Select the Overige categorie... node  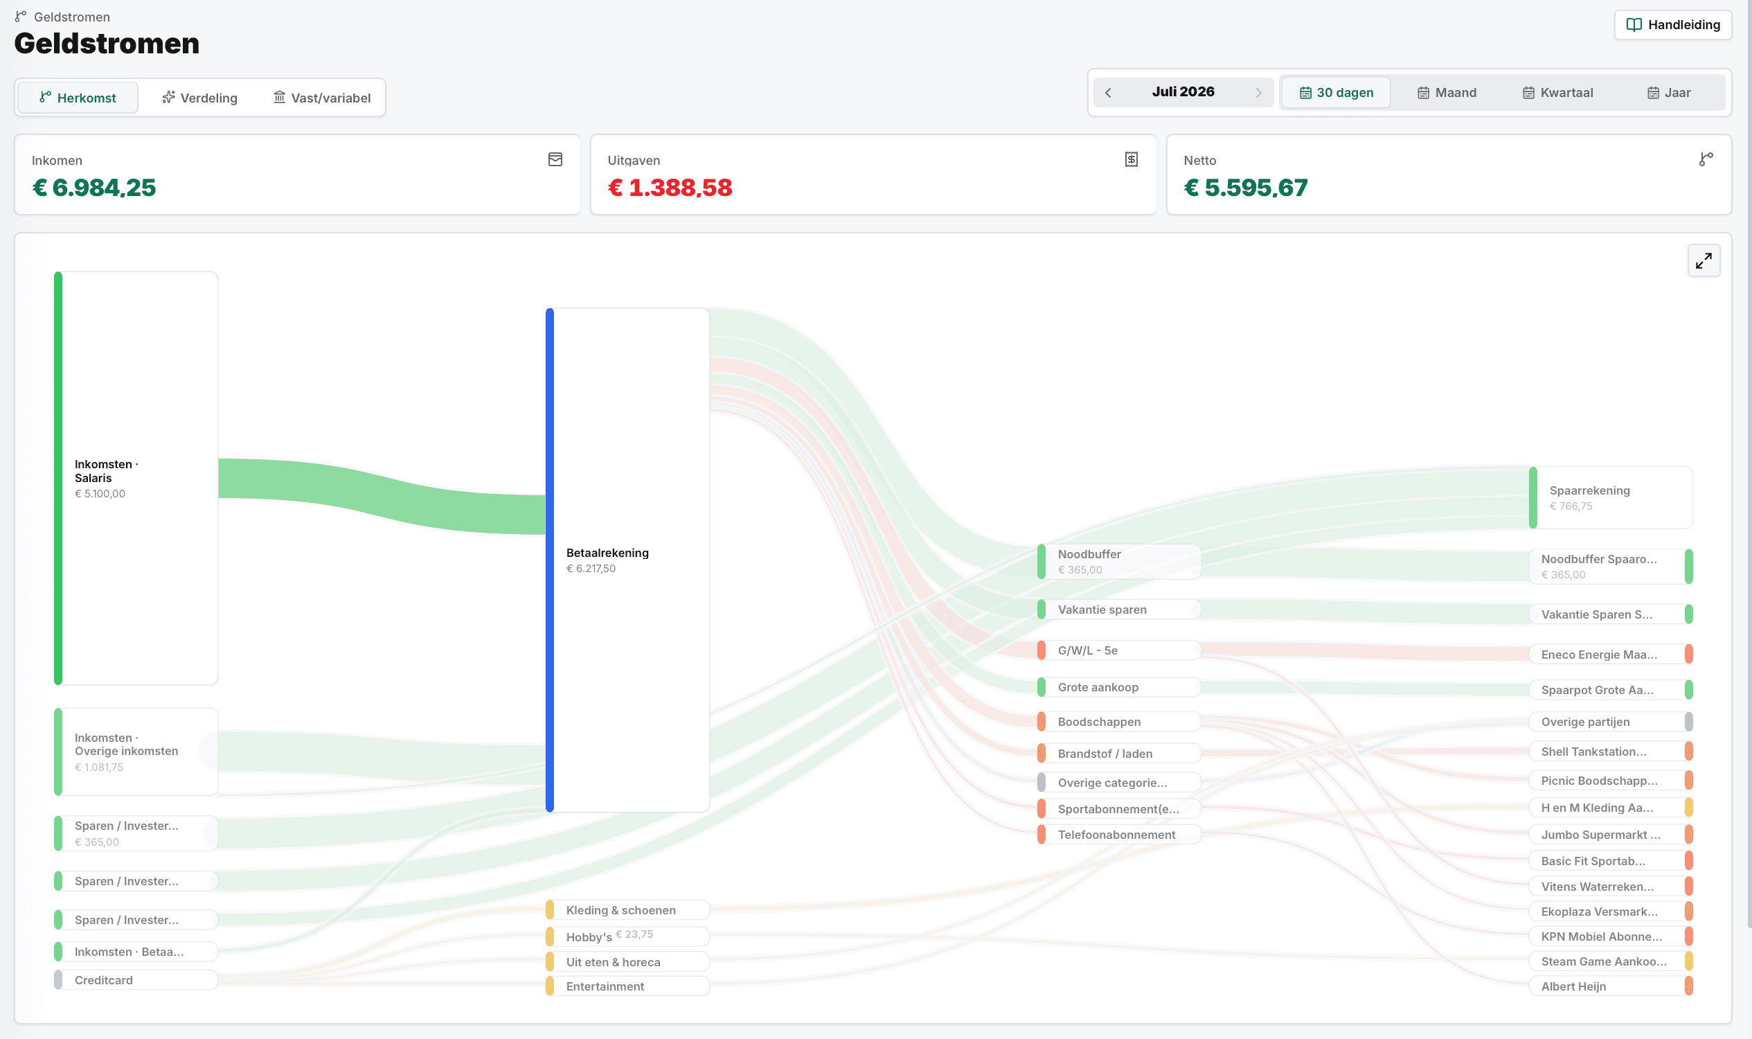1118,782
